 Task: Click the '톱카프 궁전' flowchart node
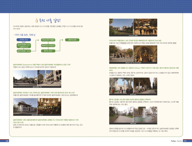pyautogui.click(x=48, y=51)
